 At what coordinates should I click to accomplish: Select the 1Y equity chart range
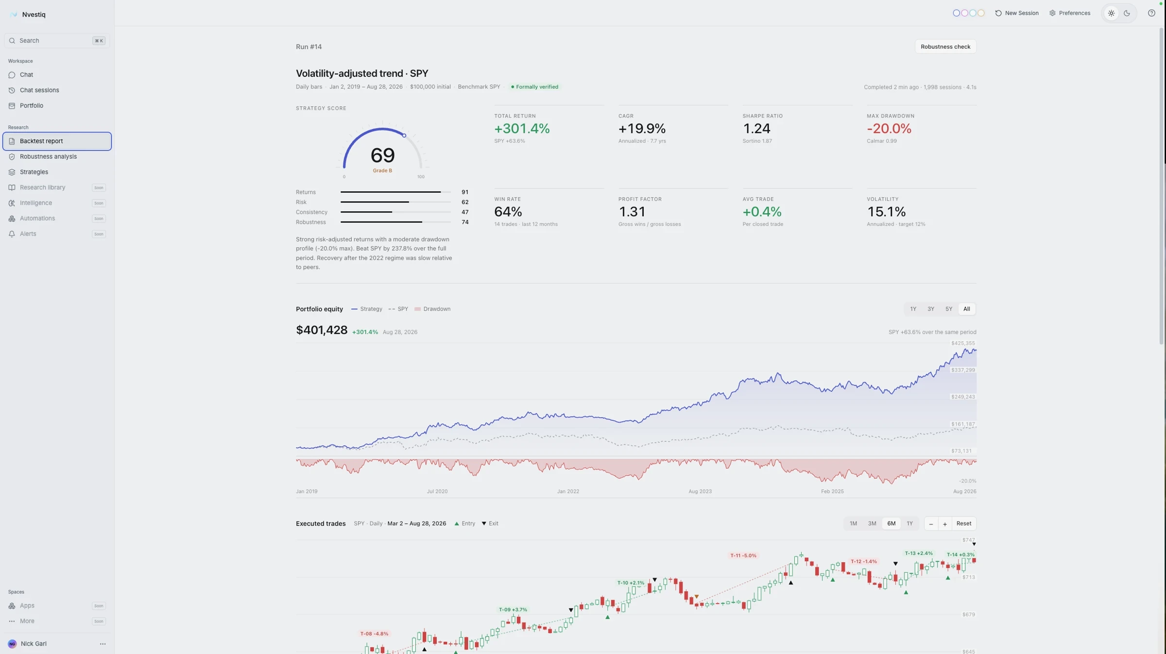coord(913,309)
